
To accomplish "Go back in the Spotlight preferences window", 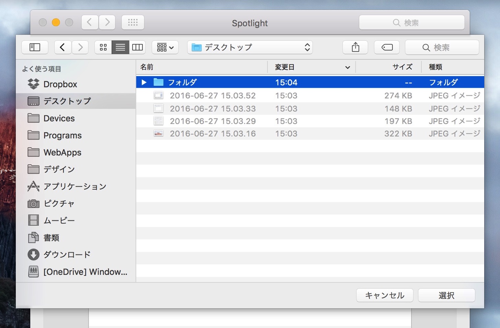I will pyautogui.click(x=90, y=22).
